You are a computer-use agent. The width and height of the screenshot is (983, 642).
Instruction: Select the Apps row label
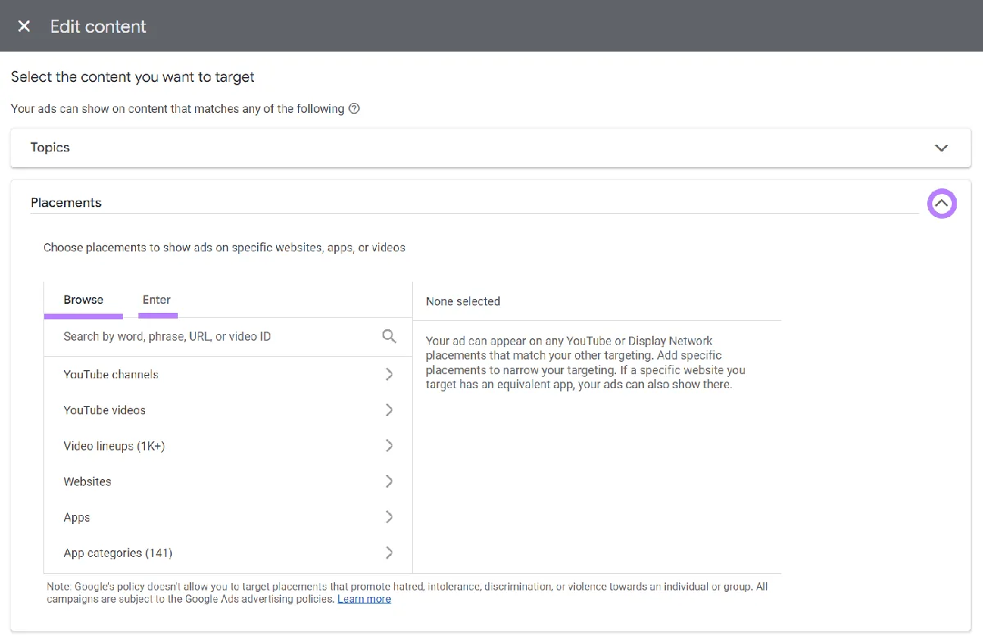[77, 518]
